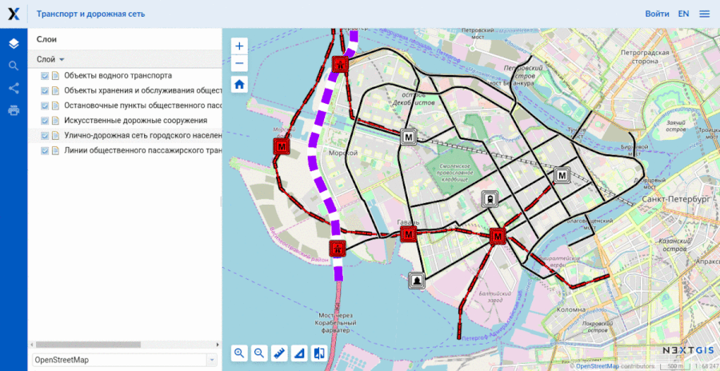This screenshot has height=371, width=720.
Task: Enable the swipe layer comparison tool
Action: point(319,353)
